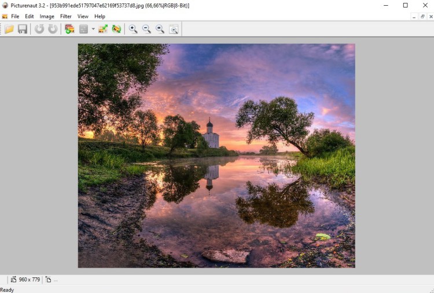Open the Image menu
The height and width of the screenshot is (293, 434).
pyautogui.click(x=47, y=16)
